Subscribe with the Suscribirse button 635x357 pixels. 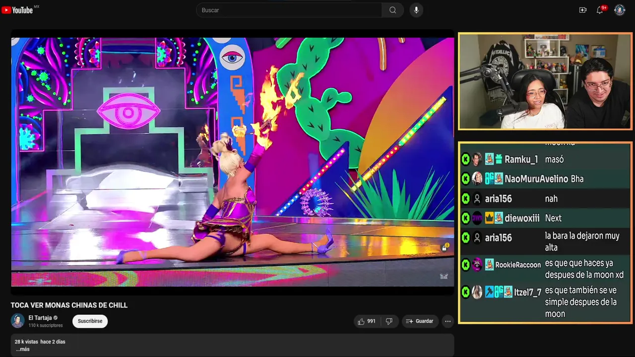click(90, 321)
